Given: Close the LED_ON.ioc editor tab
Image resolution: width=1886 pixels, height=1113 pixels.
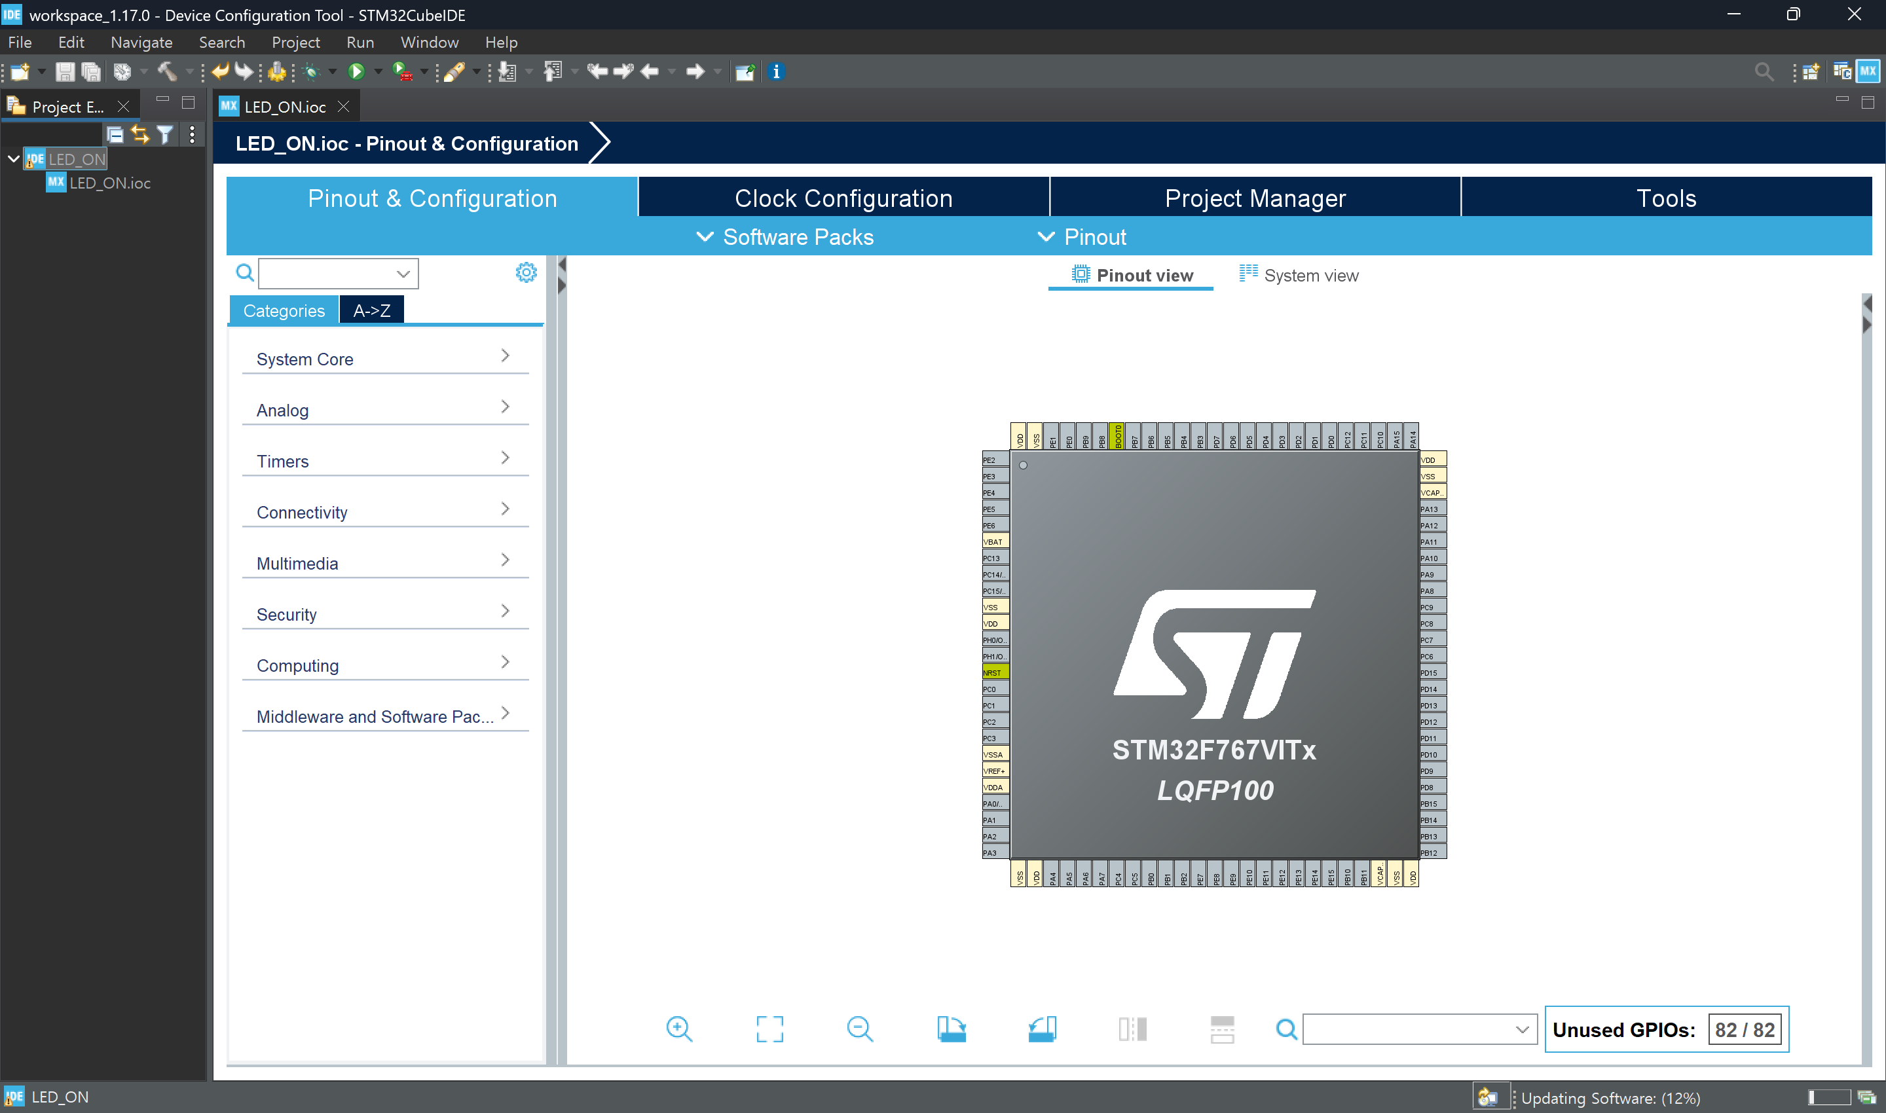Looking at the screenshot, I should pos(344,107).
